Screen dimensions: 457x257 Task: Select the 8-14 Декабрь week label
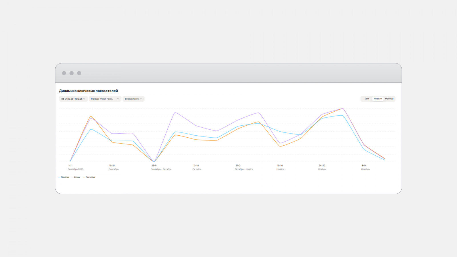tap(364, 166)
